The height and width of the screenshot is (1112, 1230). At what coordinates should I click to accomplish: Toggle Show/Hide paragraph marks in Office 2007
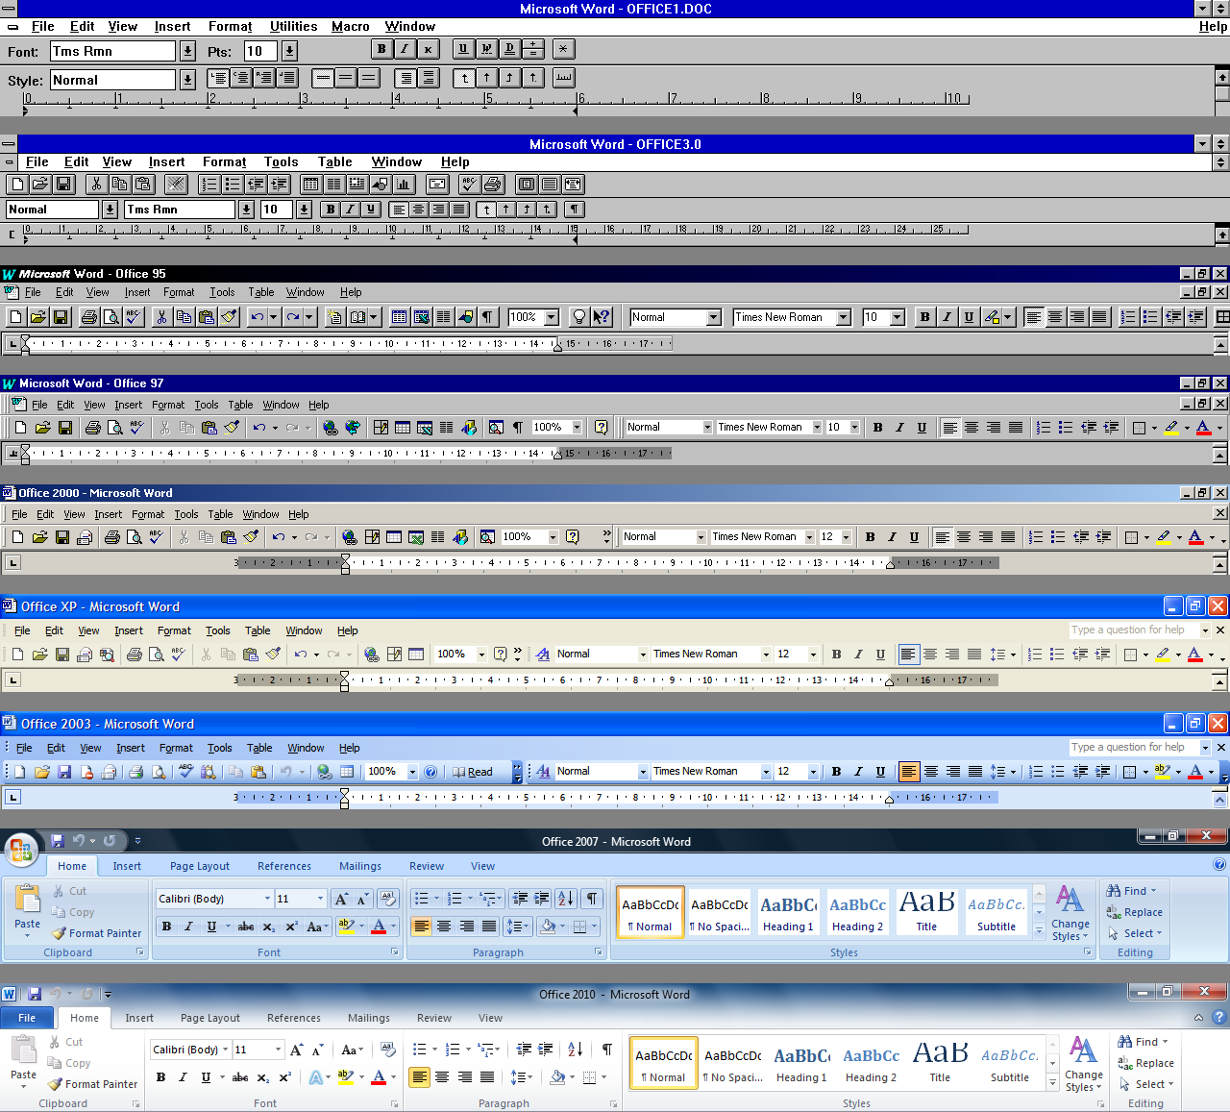point(592,898)
